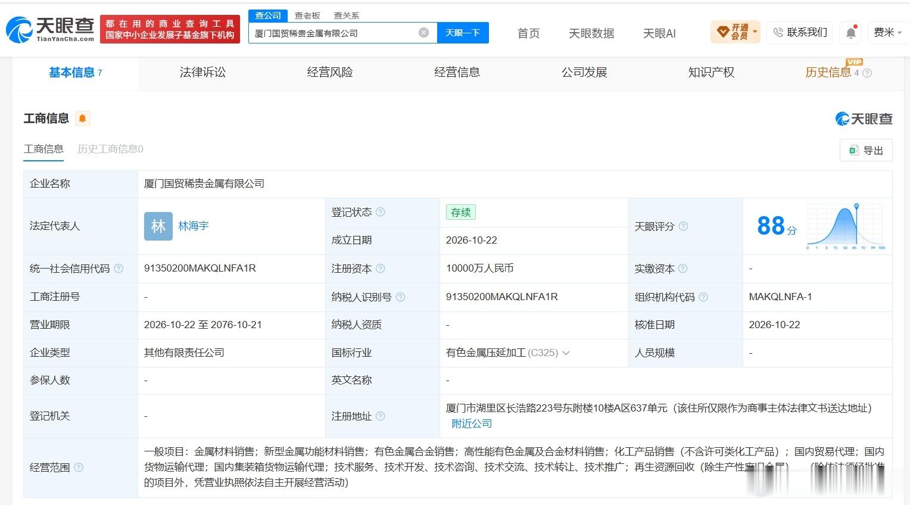
Task: Click the help icon next to 经营范围
Action: tap(79, 467)
